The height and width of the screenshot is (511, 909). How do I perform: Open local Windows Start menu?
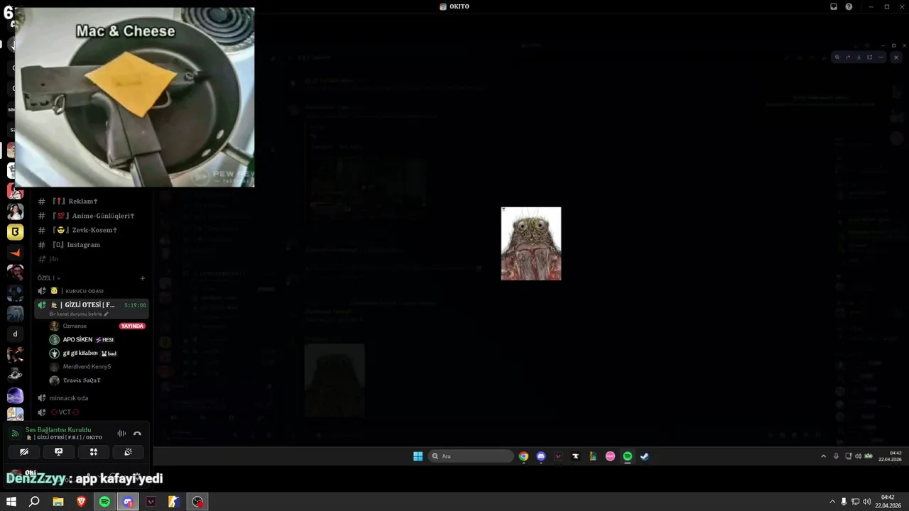11,502
